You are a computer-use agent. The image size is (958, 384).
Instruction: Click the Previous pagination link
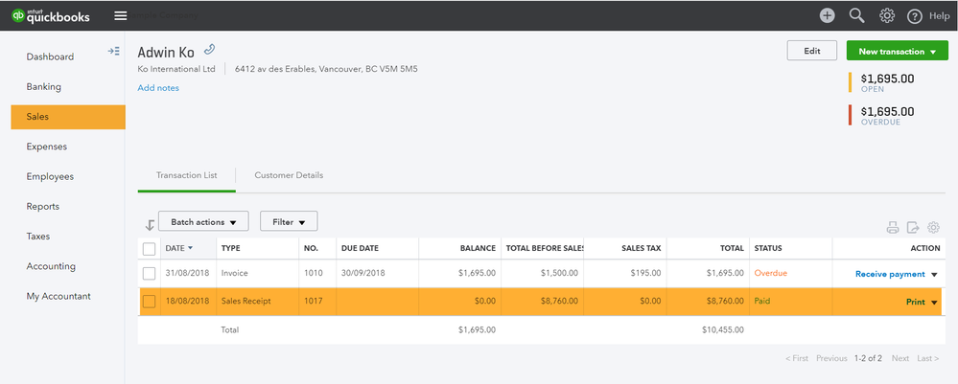pyautogui.click(x=831, y=358)
